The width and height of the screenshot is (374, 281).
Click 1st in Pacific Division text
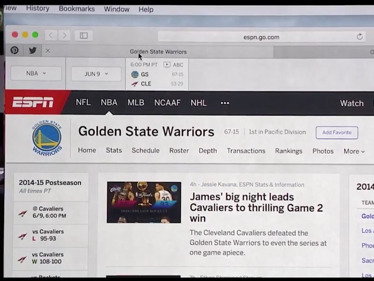(x=277, y=132)
